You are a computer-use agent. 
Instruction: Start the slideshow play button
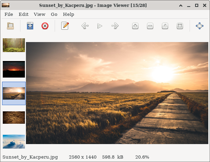100,26
